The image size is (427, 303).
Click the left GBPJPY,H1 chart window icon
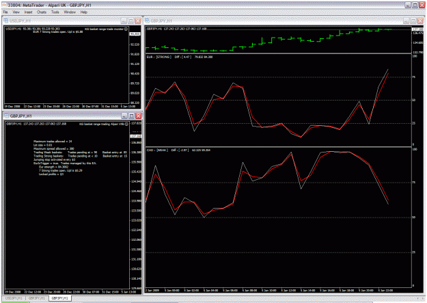[x=7, y=116]
